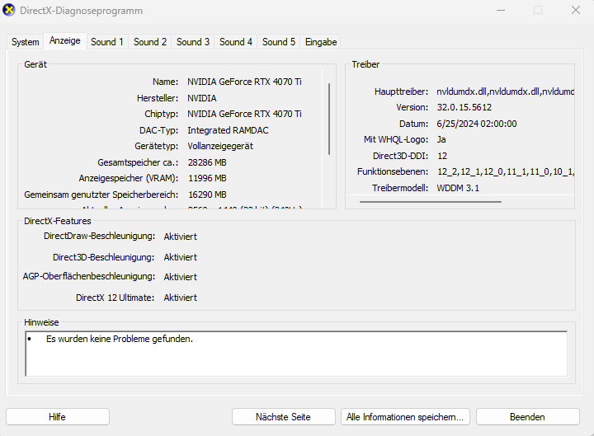Close the DirectX-Diagnoseprogramm window
Image resolution: width=594 pixels, height=436 pixels.
[576, 10]
